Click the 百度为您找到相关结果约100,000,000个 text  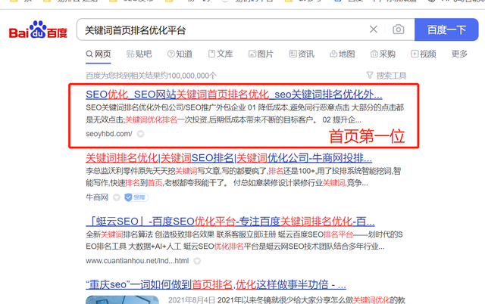pos(151,76)
